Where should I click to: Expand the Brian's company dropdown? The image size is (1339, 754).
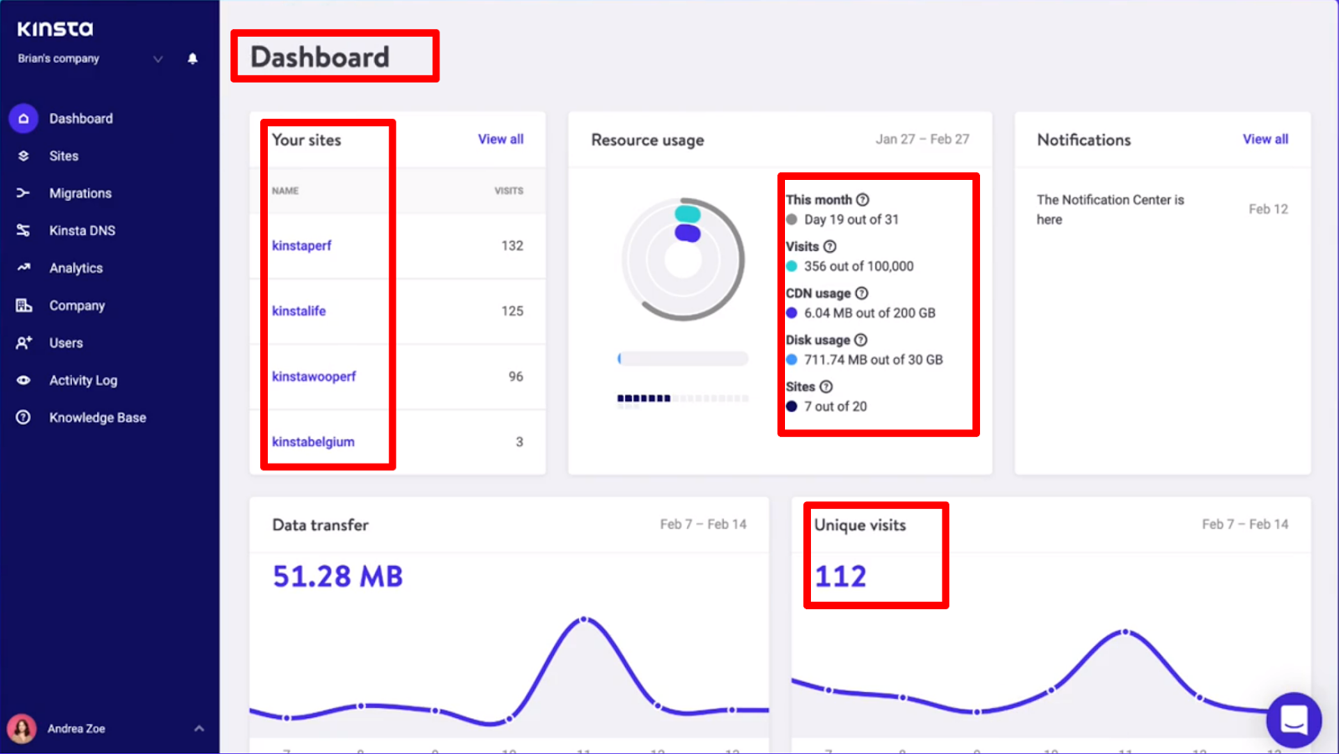coord(158,59)
